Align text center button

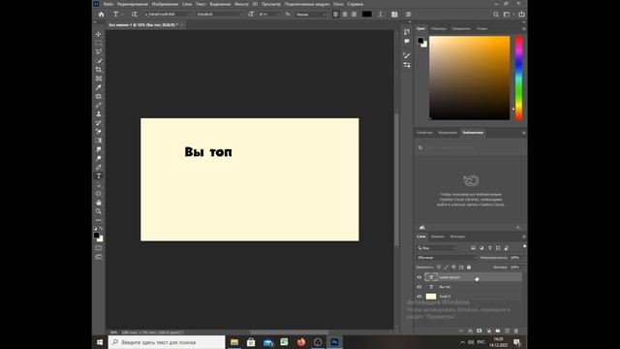click(x=345, y=15)
